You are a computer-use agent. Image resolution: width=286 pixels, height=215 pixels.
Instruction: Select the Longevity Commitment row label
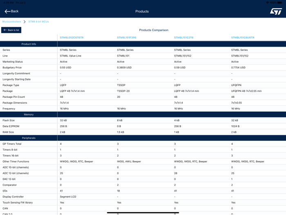point(16,73)
